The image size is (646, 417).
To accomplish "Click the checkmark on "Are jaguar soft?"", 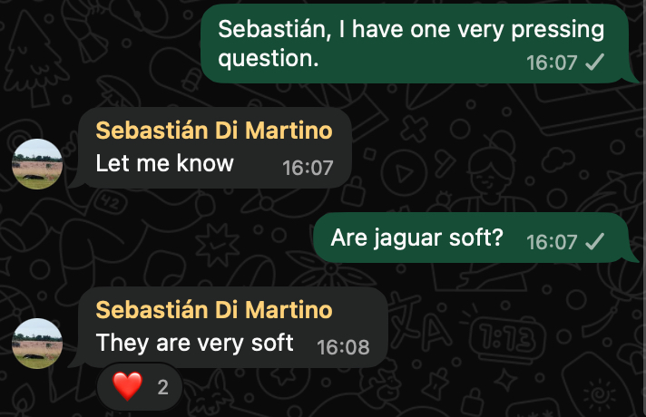I will coord(595,241).
